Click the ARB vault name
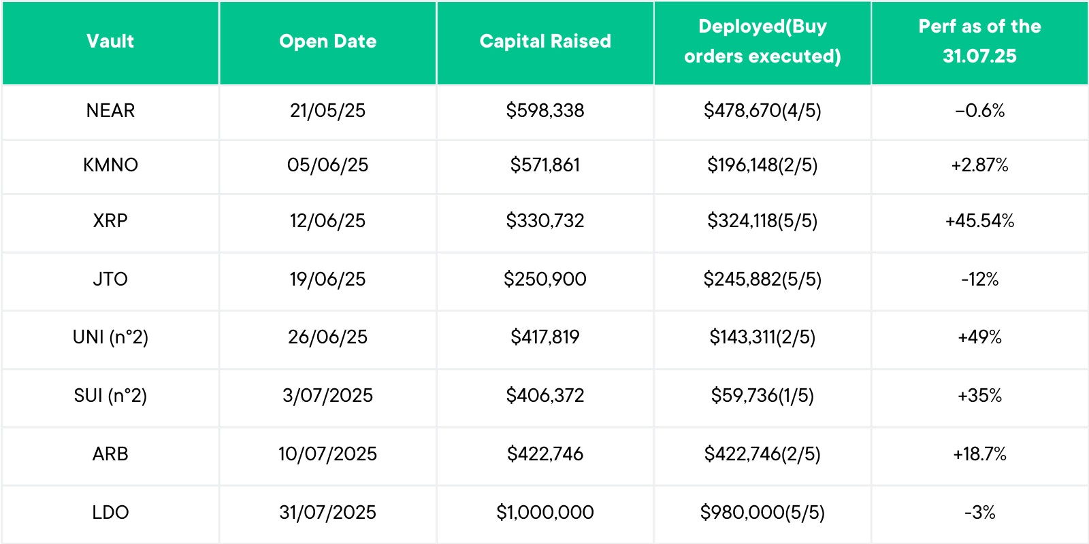The width and height of the screenshot is (1089, 544). coord(110,454)
